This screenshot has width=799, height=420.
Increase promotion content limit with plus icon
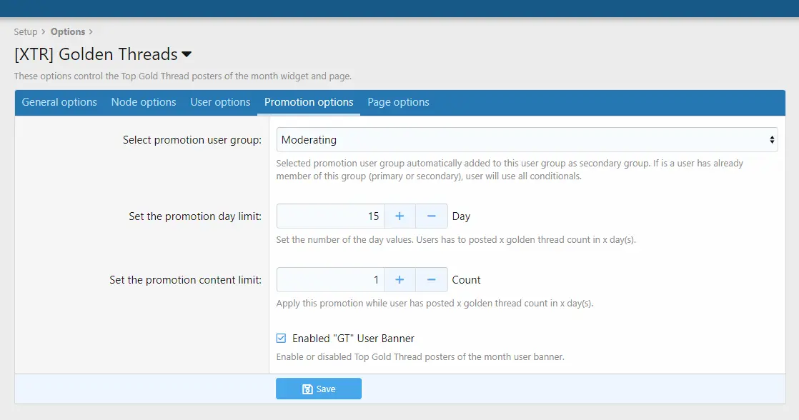point(399,279)
